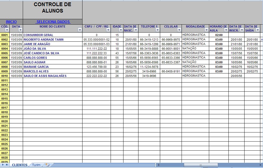Select cell CARLOS GOMES
This screenshot has height=168, width=263.
[52, 58]
